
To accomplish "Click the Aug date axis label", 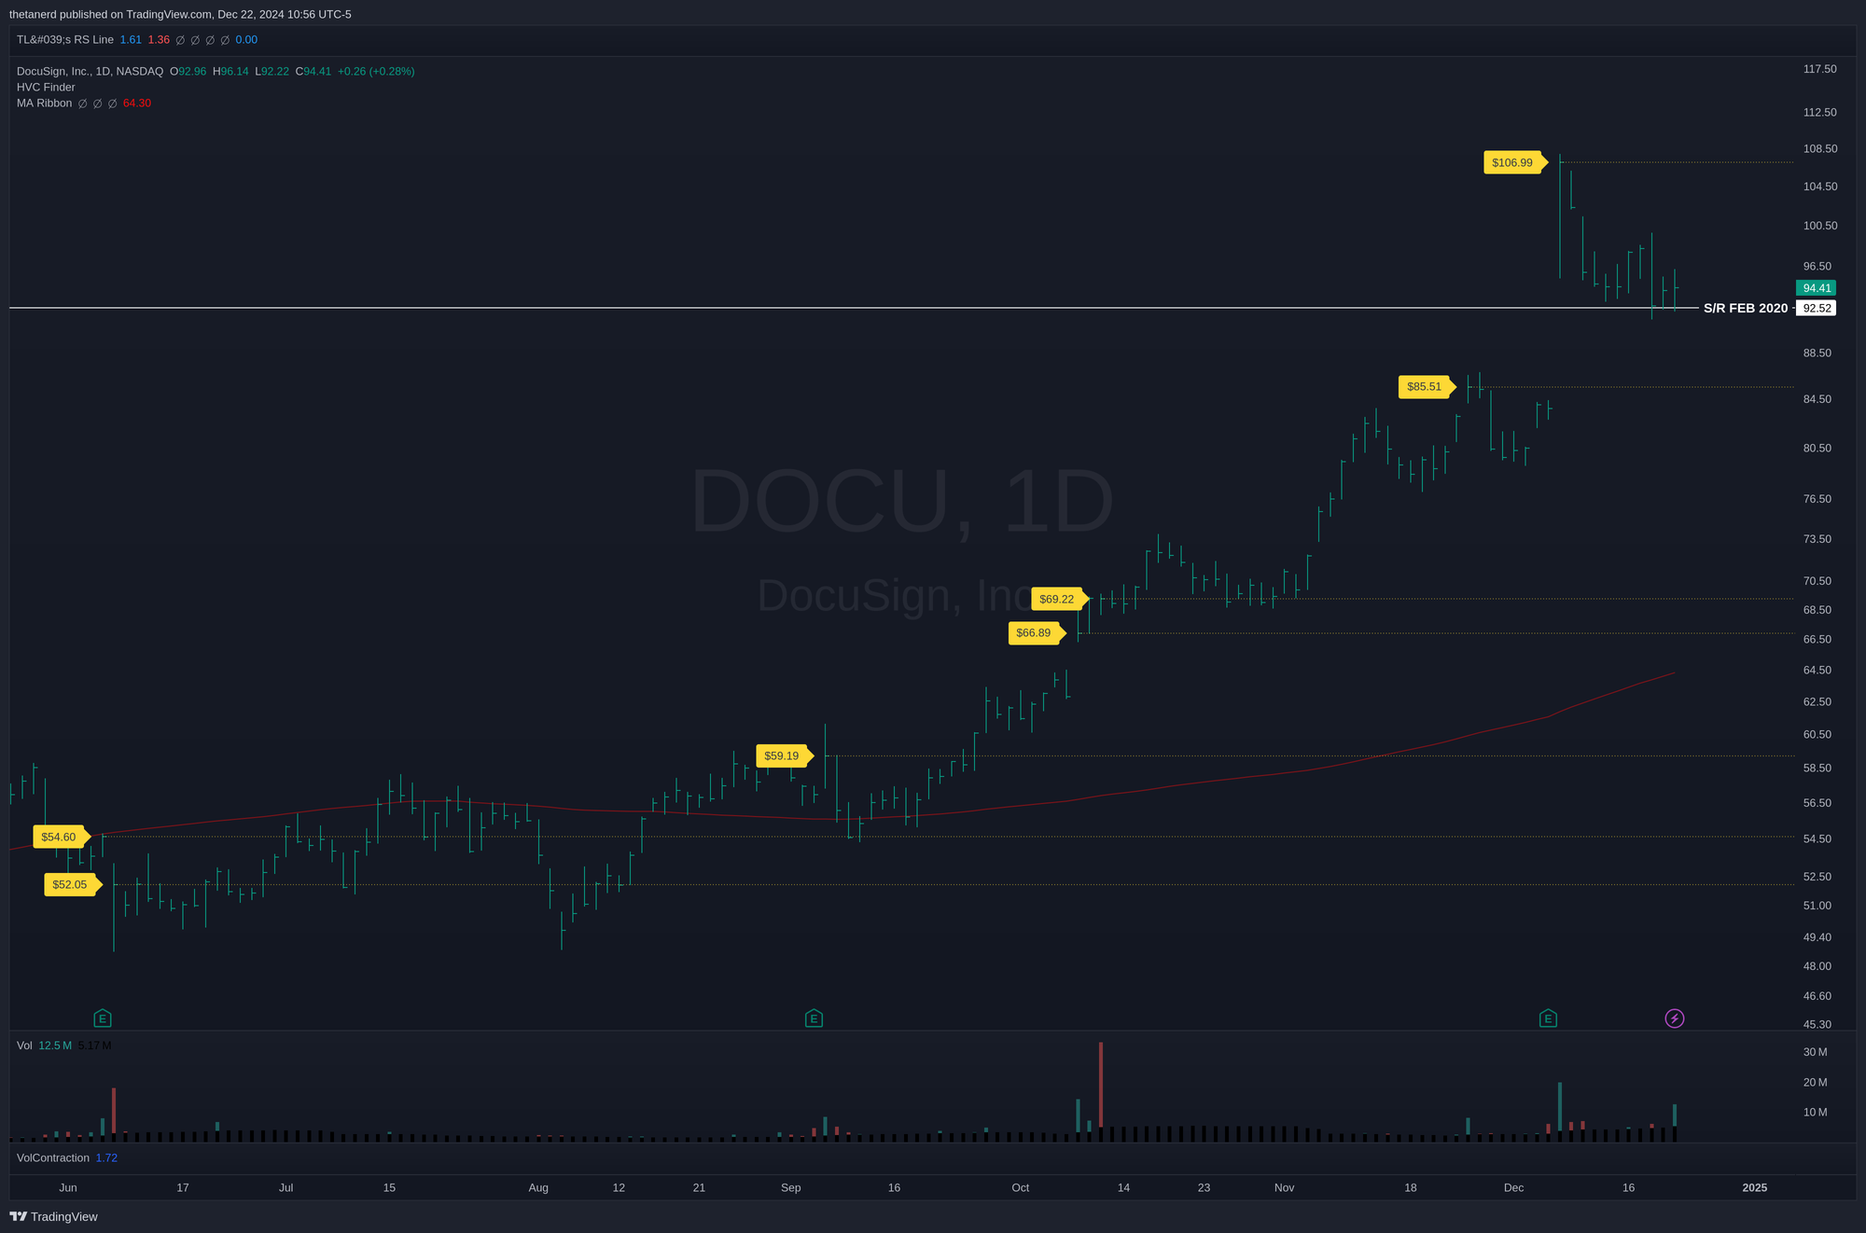I will click(538, 1187).
